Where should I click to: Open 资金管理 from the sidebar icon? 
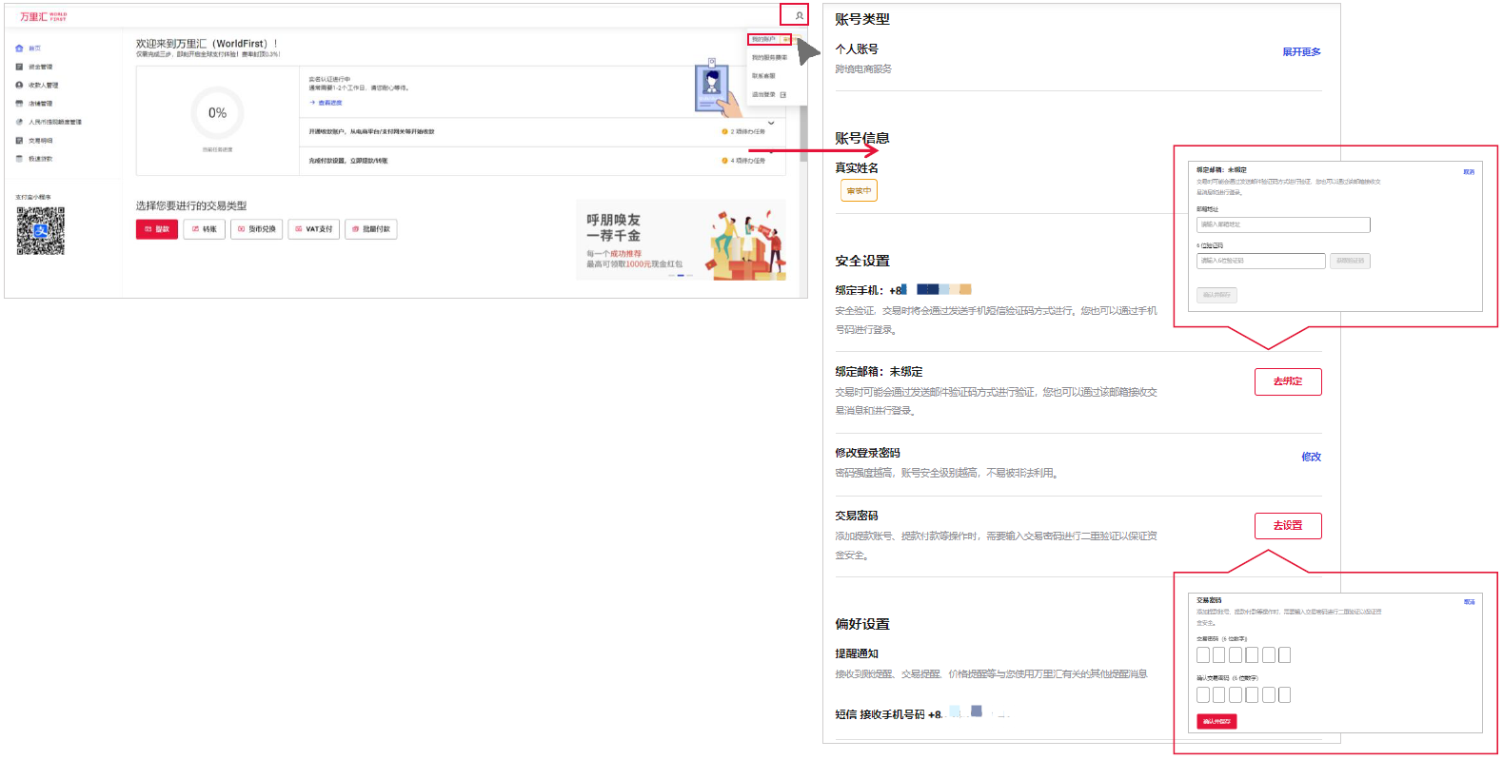point(19,67)
